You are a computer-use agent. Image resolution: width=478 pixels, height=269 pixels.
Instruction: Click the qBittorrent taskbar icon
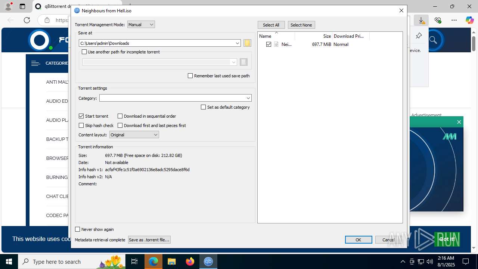pos(208,262)
